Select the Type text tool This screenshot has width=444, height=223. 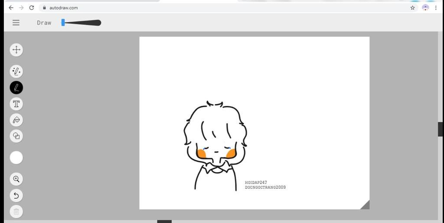coord(16,104)
